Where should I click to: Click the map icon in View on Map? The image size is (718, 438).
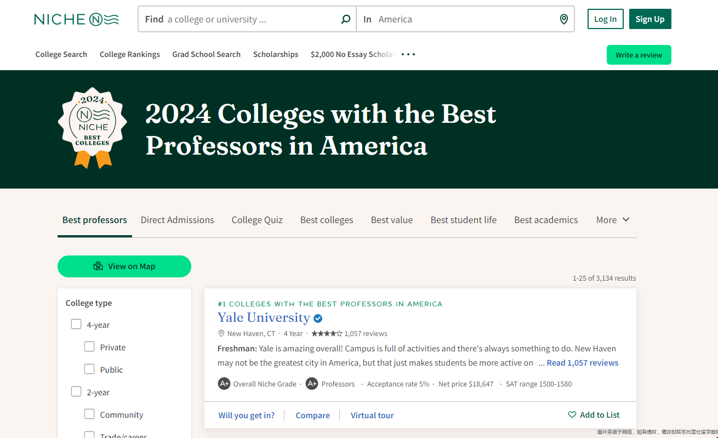[98, 266]
